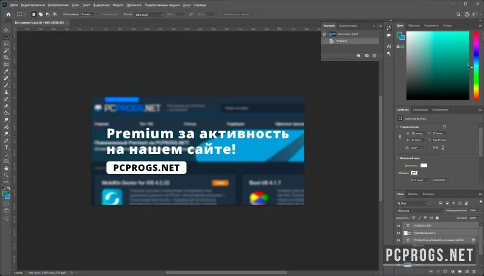Hide the Прямоугольник 1 layer
Viewport: 484px width, 276px height.
398,233
